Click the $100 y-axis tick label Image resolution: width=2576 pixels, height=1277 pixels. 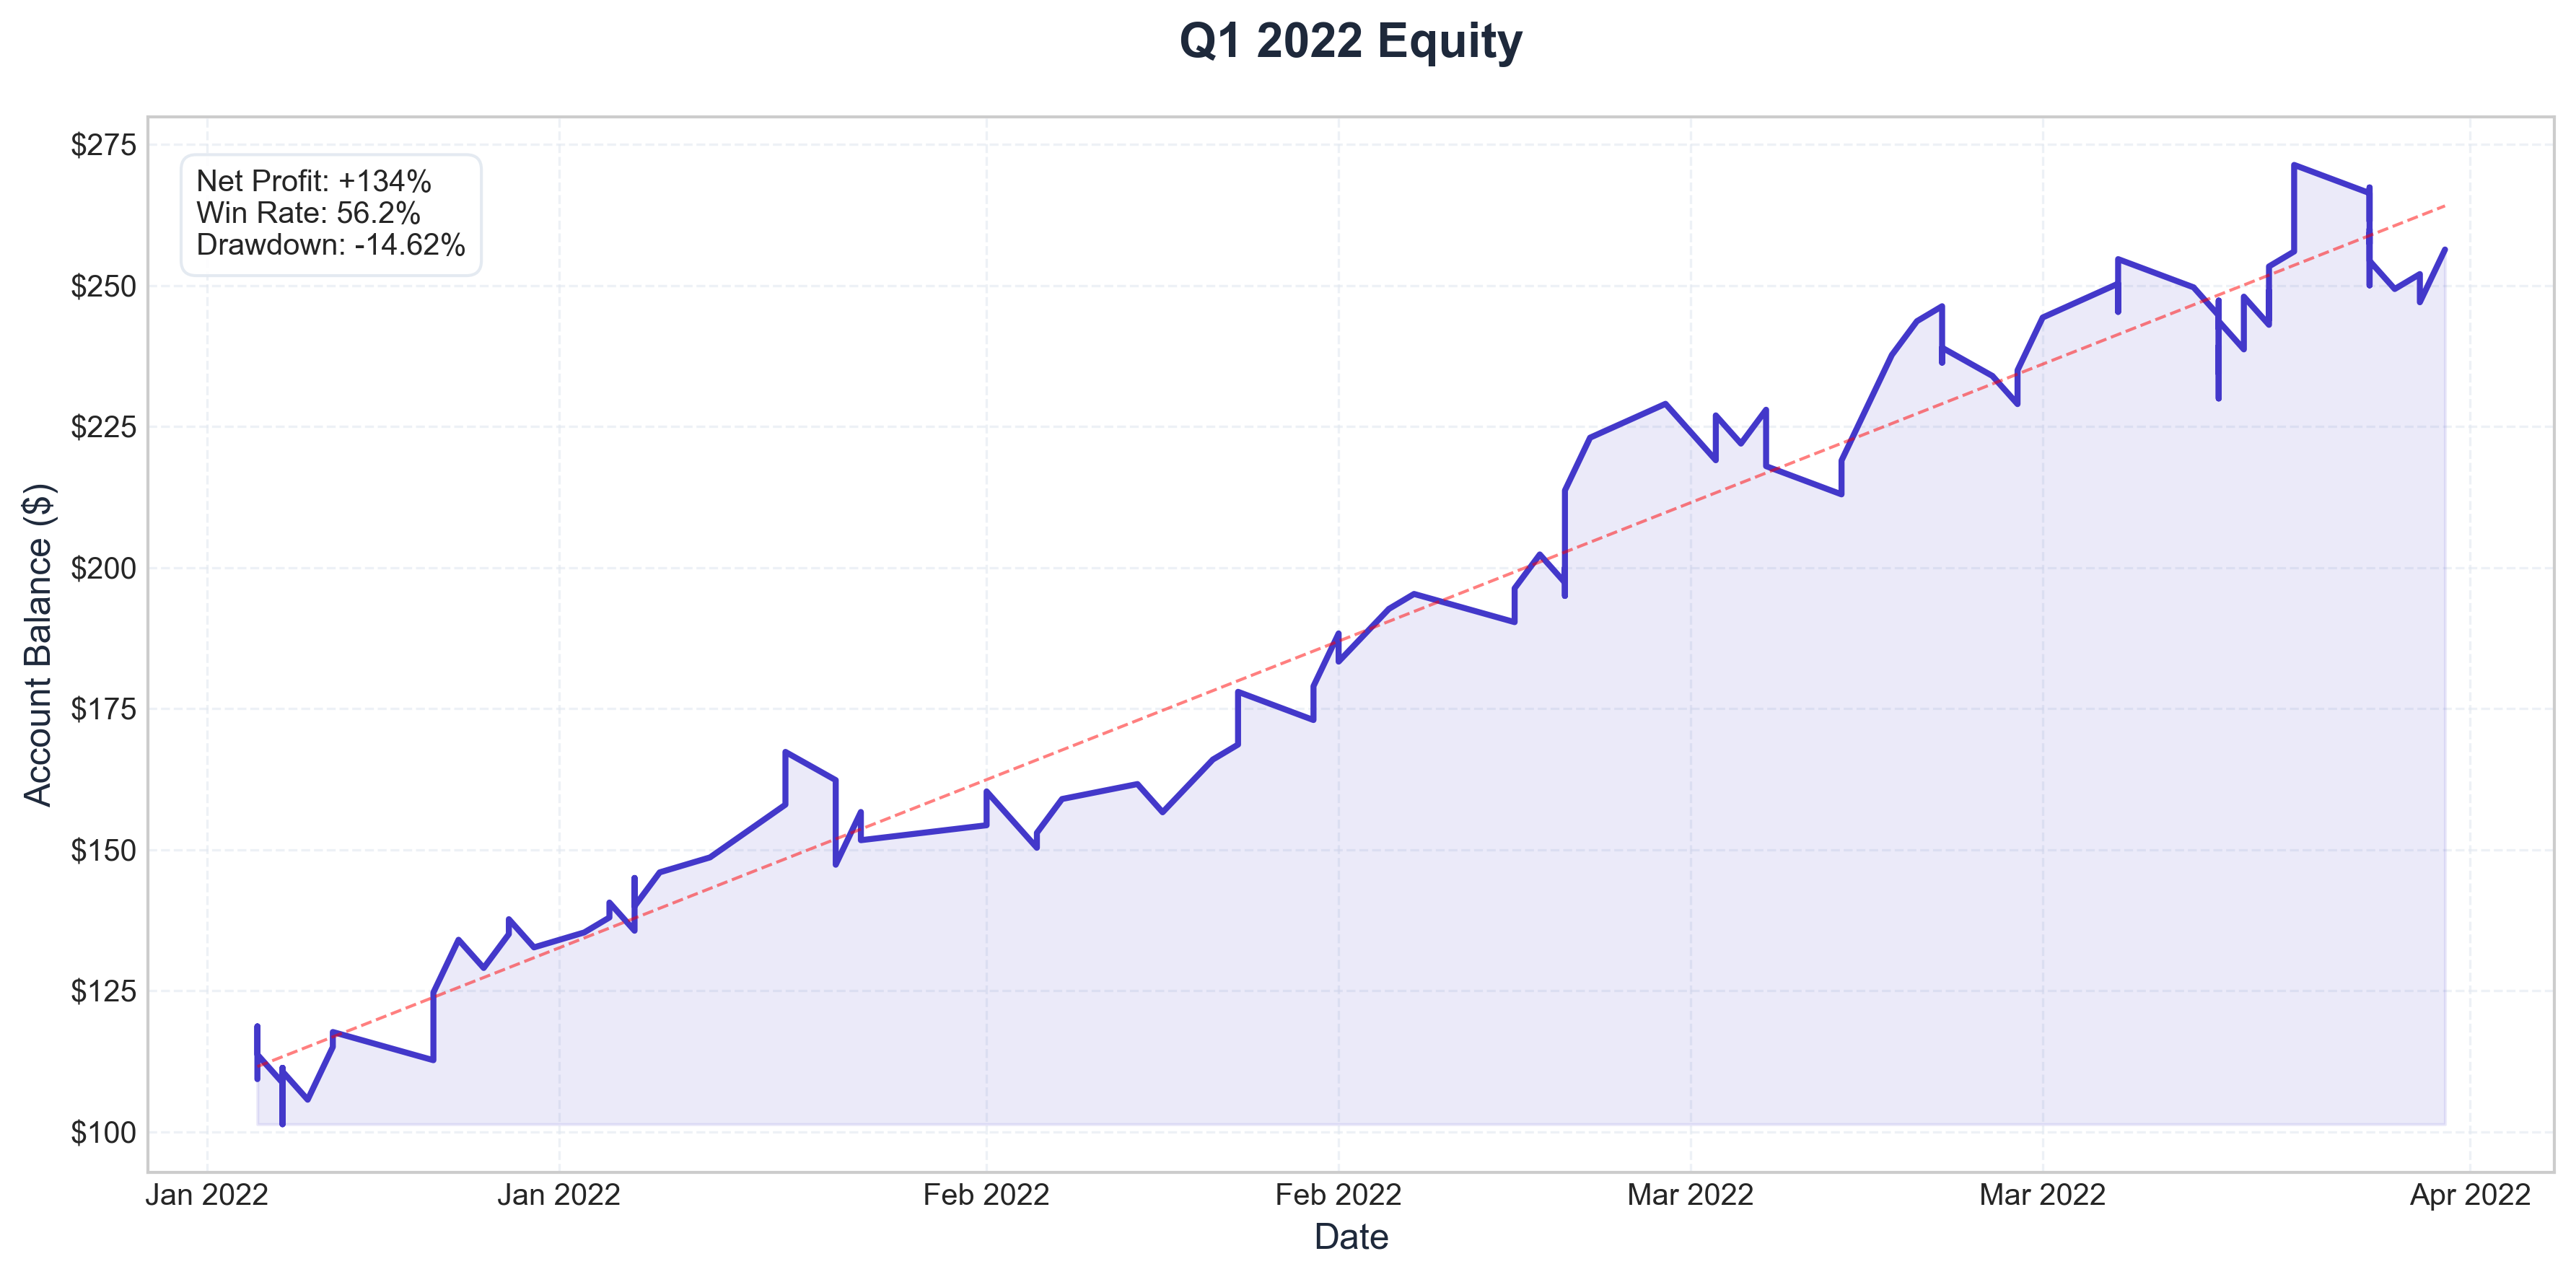[x=103, y=1133]
